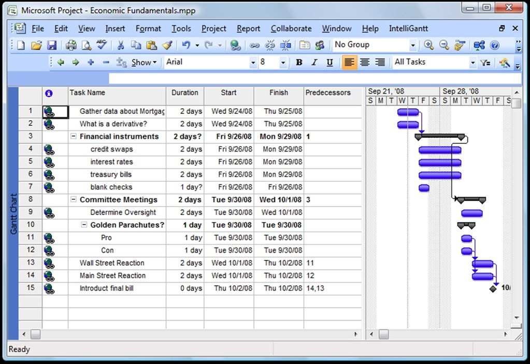
Task: Click the Split Task icon
Action: (284, 45)
